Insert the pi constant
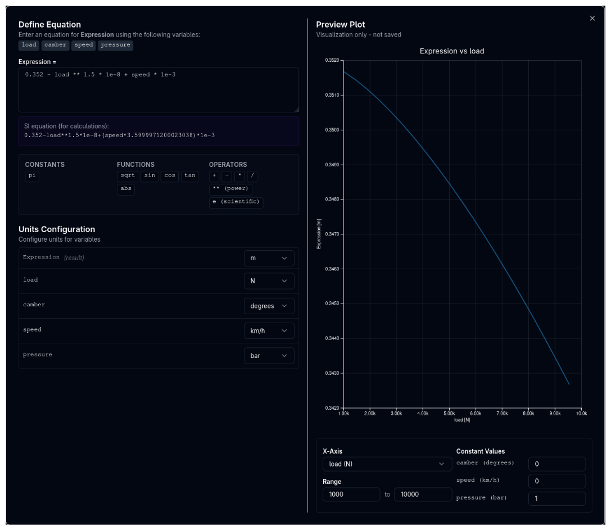This screenshot has height=530, width=611. [32, 176]
